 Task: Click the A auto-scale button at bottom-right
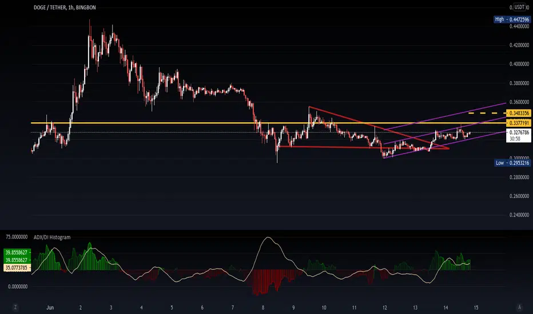(519, 307)
